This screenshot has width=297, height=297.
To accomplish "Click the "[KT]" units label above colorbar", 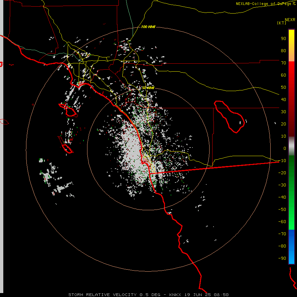I will 281,23.
